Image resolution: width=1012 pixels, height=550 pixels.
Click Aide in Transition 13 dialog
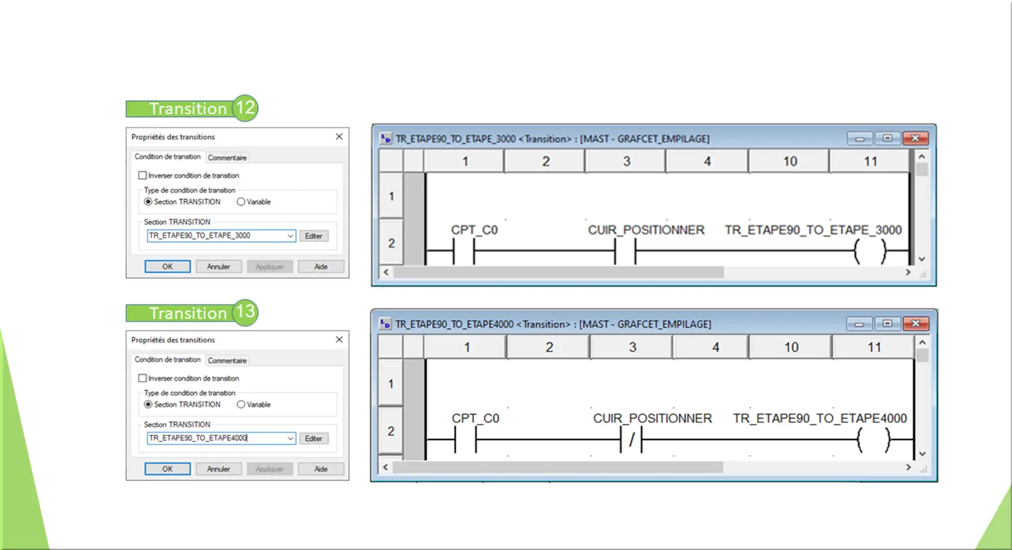[x=321, y=469]
